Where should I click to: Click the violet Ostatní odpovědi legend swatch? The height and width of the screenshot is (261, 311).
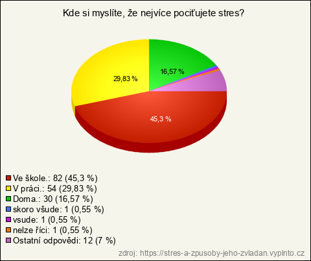8,240
